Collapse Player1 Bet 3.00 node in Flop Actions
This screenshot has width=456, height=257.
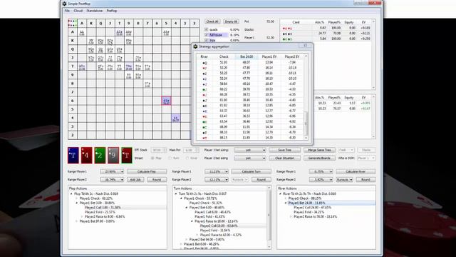pyautogui.click(x=77, y=203)
